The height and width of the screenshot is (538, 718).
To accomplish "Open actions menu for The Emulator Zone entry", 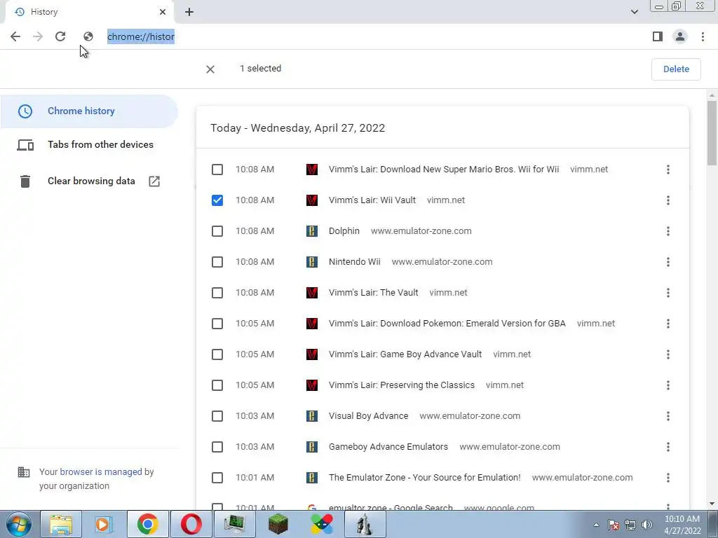I will pos(668,478).
